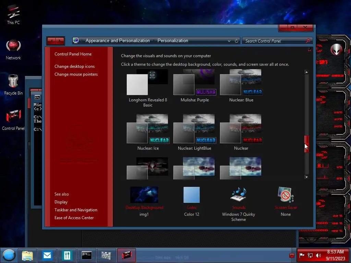Open Taskbar and Navigation link
The width and height of the screenshot is (351, 263).
point(76,210)
